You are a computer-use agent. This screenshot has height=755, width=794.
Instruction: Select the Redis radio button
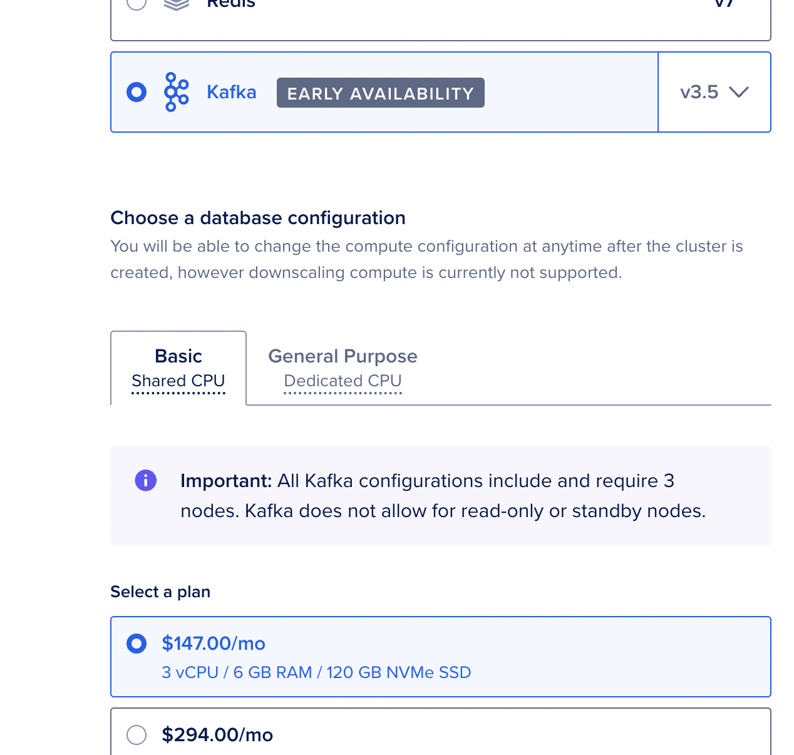[x=137, y=4]
